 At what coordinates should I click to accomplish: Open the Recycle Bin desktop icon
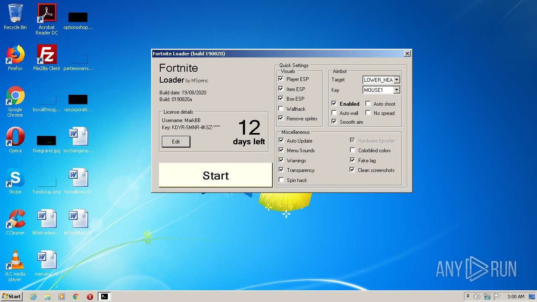pyautogui.click(x=15, y=17)
